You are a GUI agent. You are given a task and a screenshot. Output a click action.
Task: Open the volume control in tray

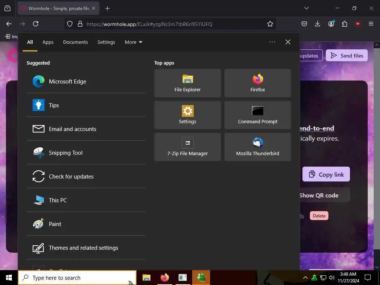coord(332,278)
